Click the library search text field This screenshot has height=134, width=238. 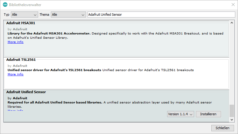coord(161,15)
